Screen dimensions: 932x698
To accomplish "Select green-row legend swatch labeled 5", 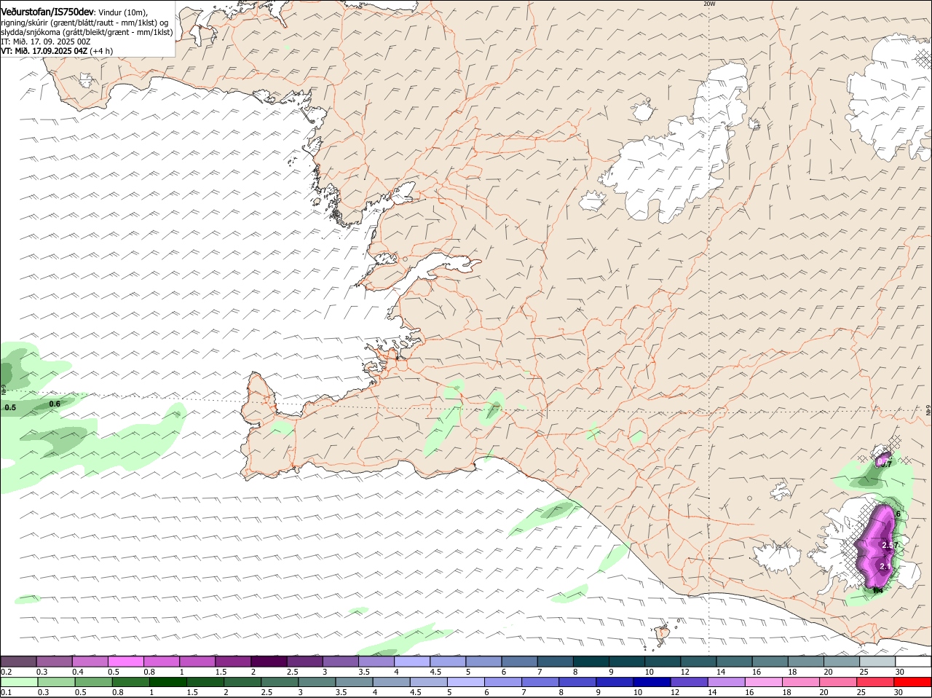I will tap(466, 682).
